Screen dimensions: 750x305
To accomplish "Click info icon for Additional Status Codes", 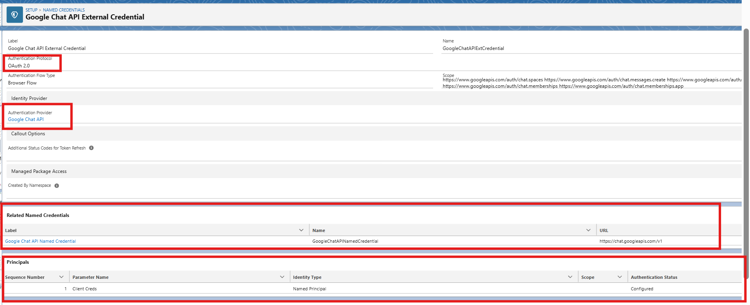I will tap(91, 148).
